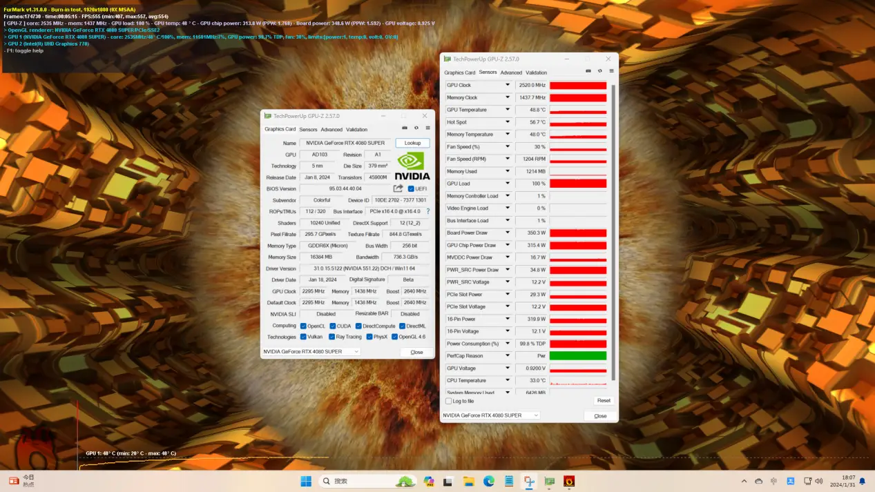
Task: Enable the Log to file checkbox
Action: [449, 401]
